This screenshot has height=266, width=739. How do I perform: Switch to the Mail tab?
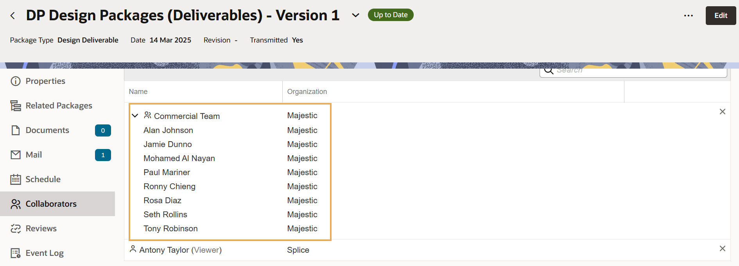pos(34,155)
